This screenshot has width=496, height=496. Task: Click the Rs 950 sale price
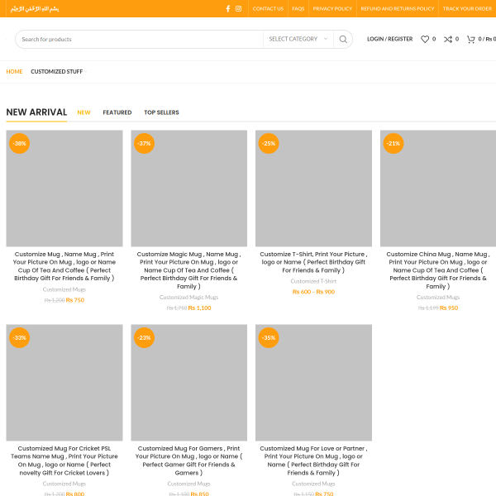(449, 308)
